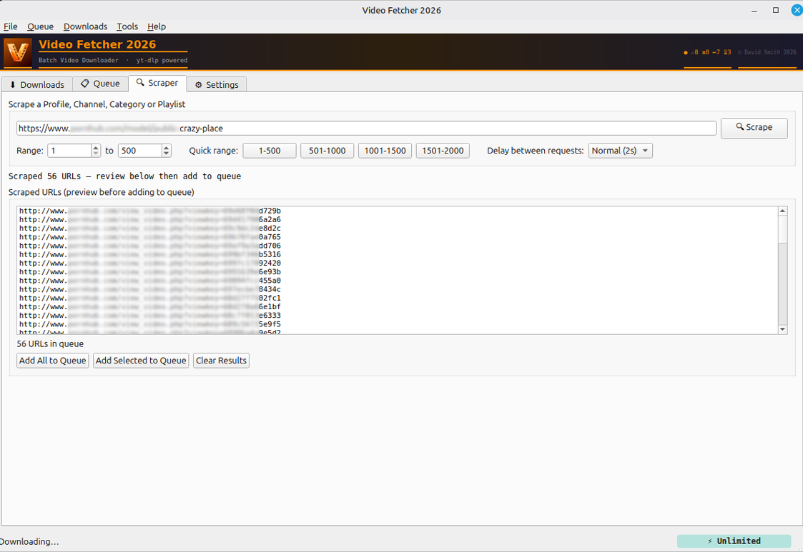Minimize the Video Fetcher window
Viewport: 803px width, 552px height.
coord(754,10)
